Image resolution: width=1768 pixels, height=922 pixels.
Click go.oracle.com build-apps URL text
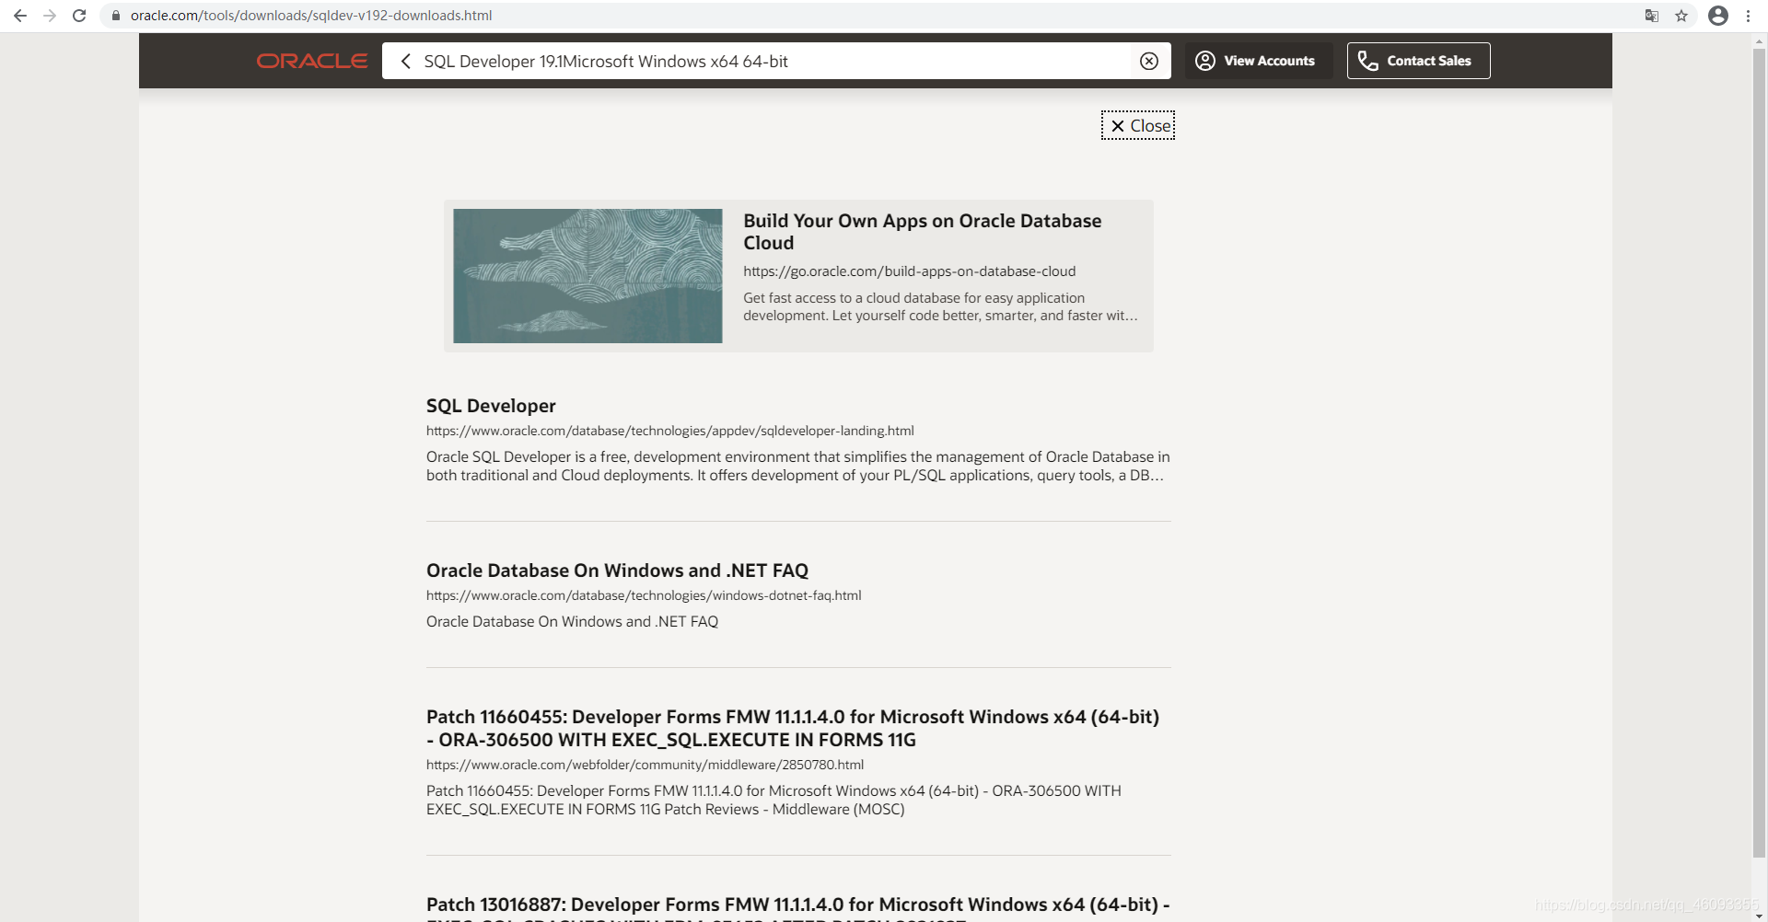pos(909,271)
